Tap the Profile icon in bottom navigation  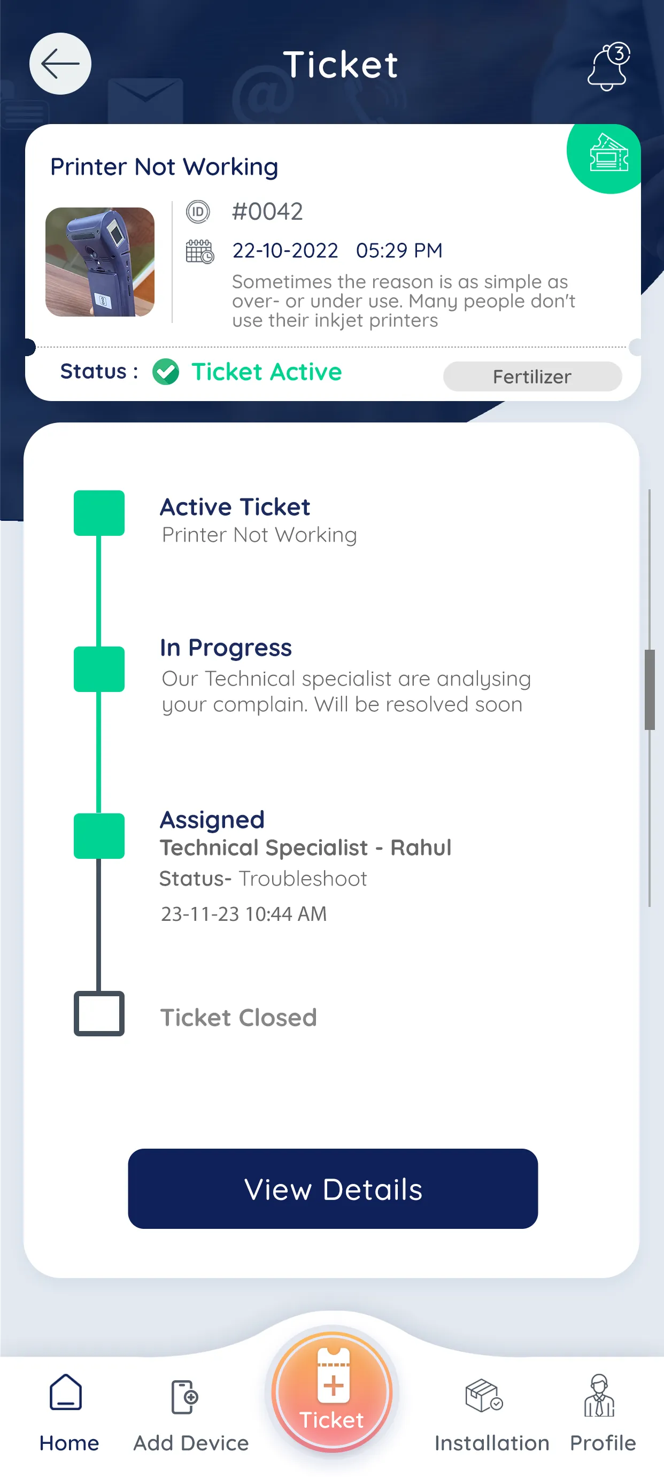[600, 1397]
